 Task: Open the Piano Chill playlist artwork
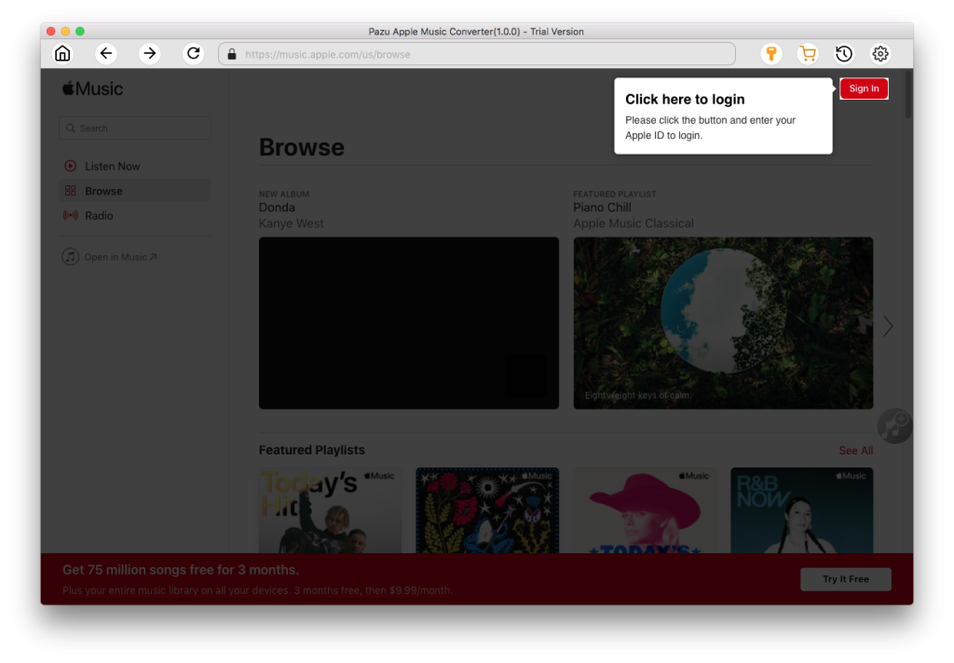click(723, 322)
